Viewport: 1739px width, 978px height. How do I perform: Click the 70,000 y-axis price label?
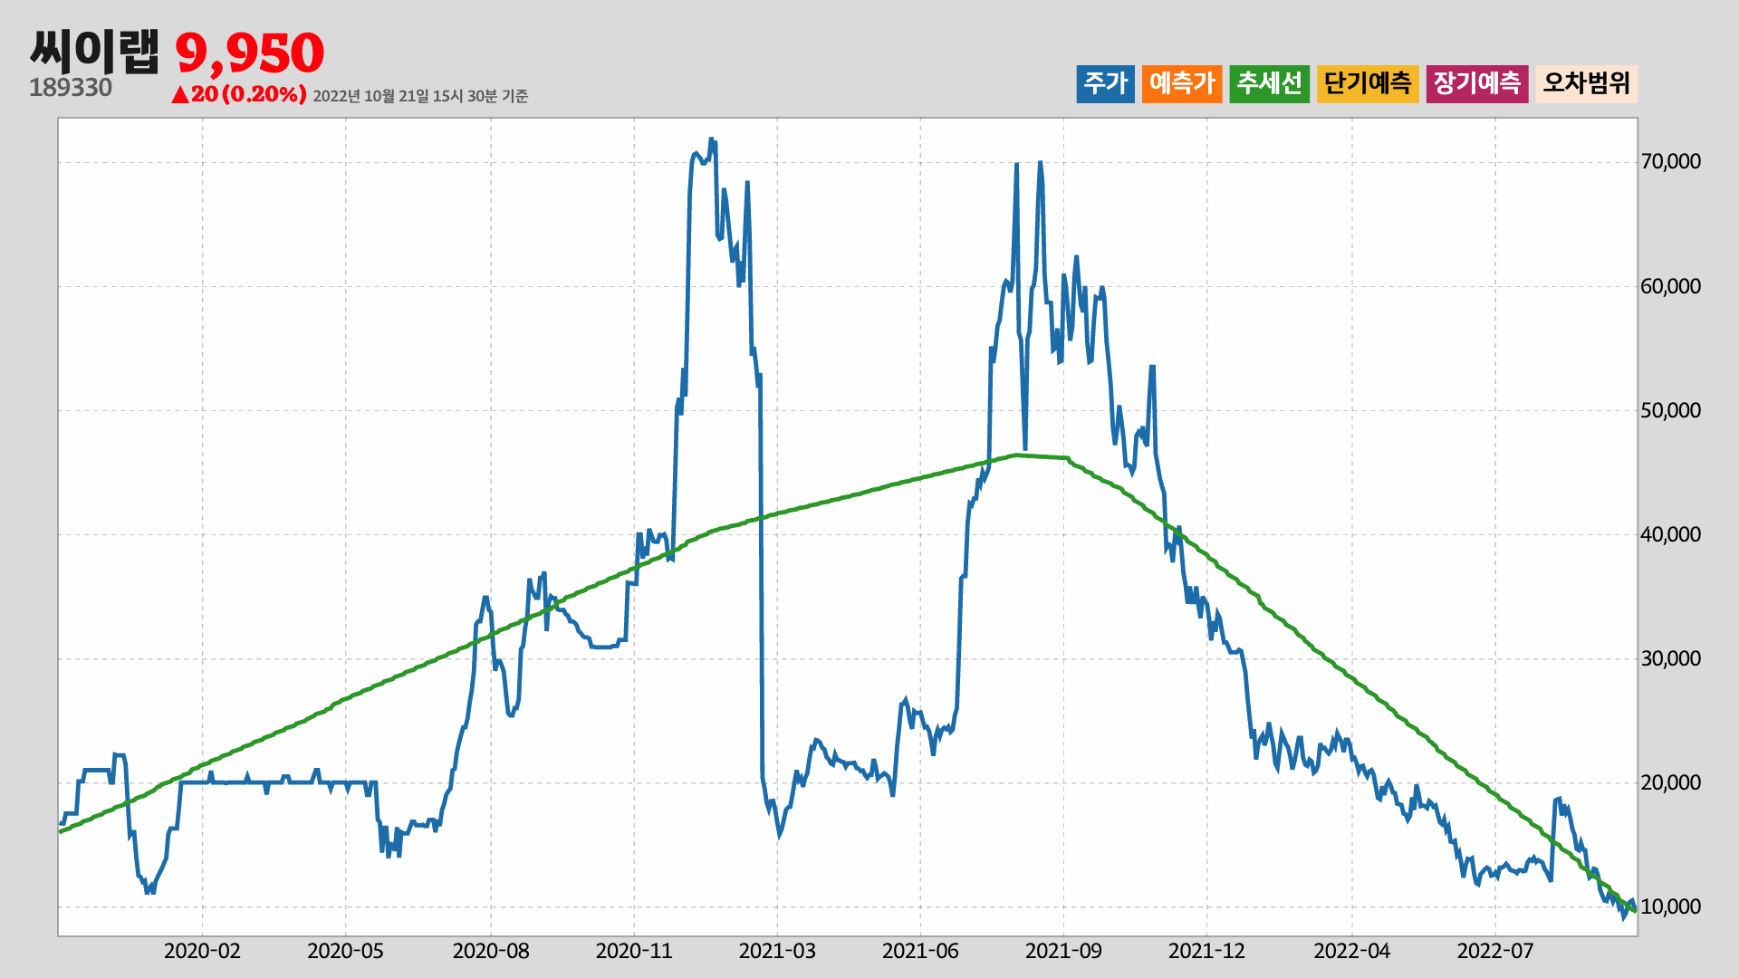tap(1670, 162)
